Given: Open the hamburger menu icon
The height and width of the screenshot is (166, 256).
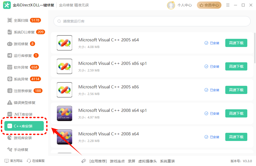Looking at the screenshot, I should click(228, 5).
